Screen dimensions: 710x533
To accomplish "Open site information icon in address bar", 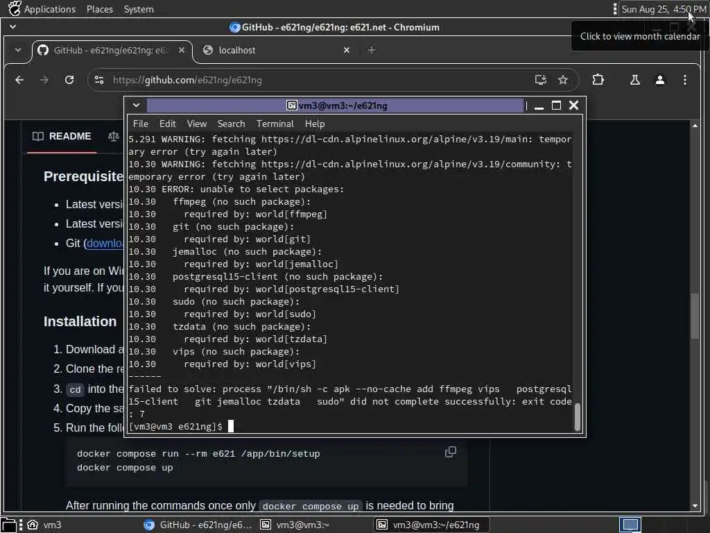I will [x=99, y=81].
